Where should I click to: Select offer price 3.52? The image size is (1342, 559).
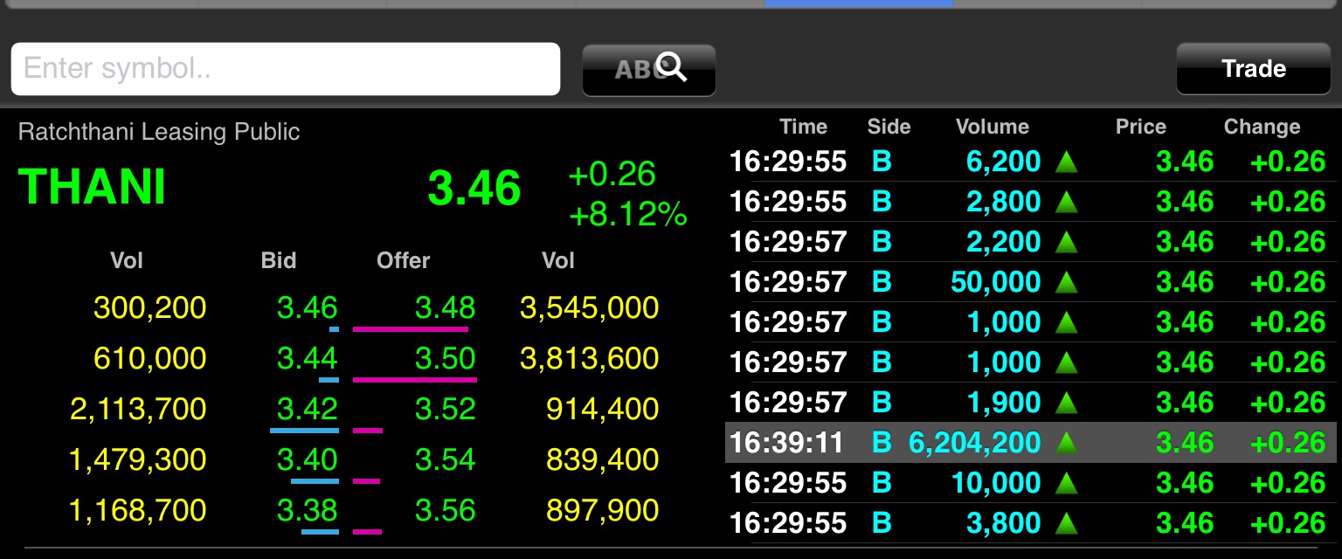445,409
